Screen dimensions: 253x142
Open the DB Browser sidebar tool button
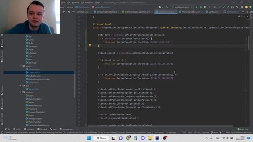pyautogui.click(x=2, y=57)
